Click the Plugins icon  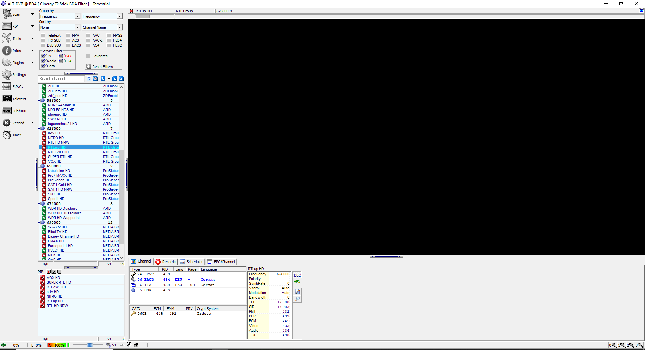(7, 63)
